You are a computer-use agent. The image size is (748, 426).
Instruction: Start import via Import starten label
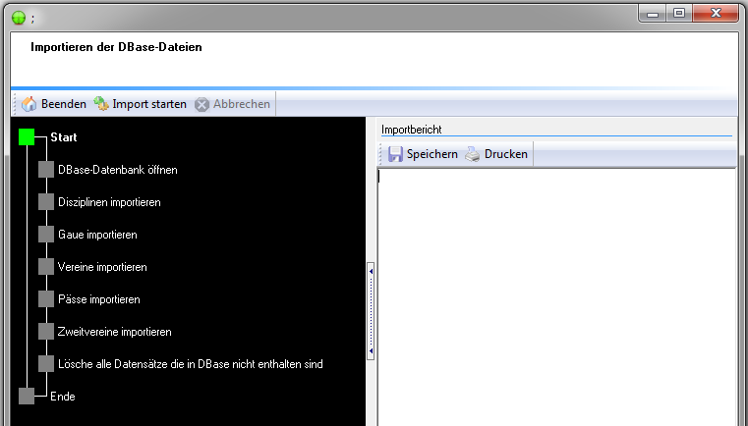click(149, 104)
